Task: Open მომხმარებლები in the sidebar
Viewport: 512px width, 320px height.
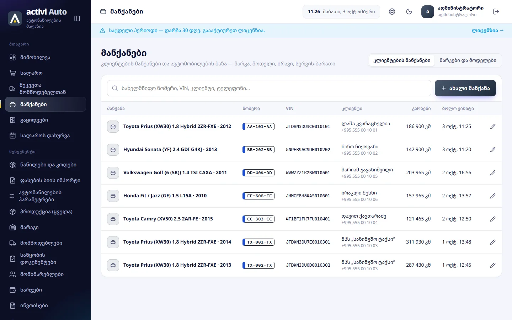Action: pos(46,274)
